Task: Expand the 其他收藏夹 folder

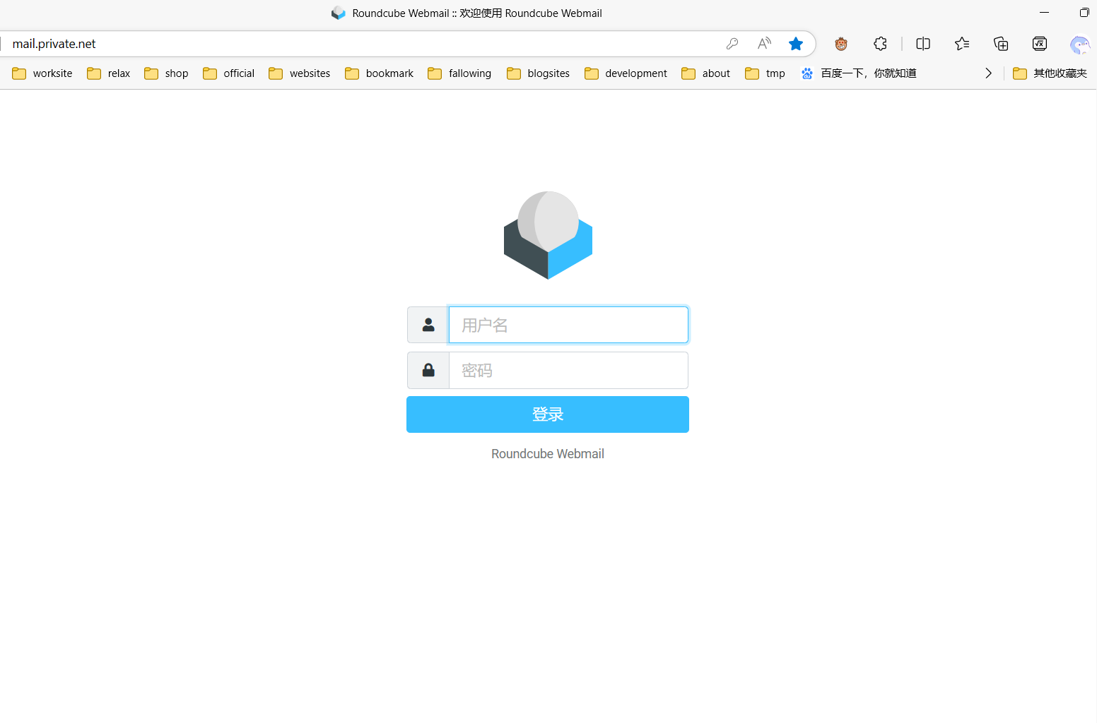Action: click(1050, 73)
